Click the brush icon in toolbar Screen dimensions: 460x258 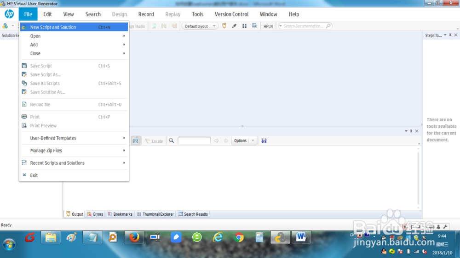[x=234, y=26]
